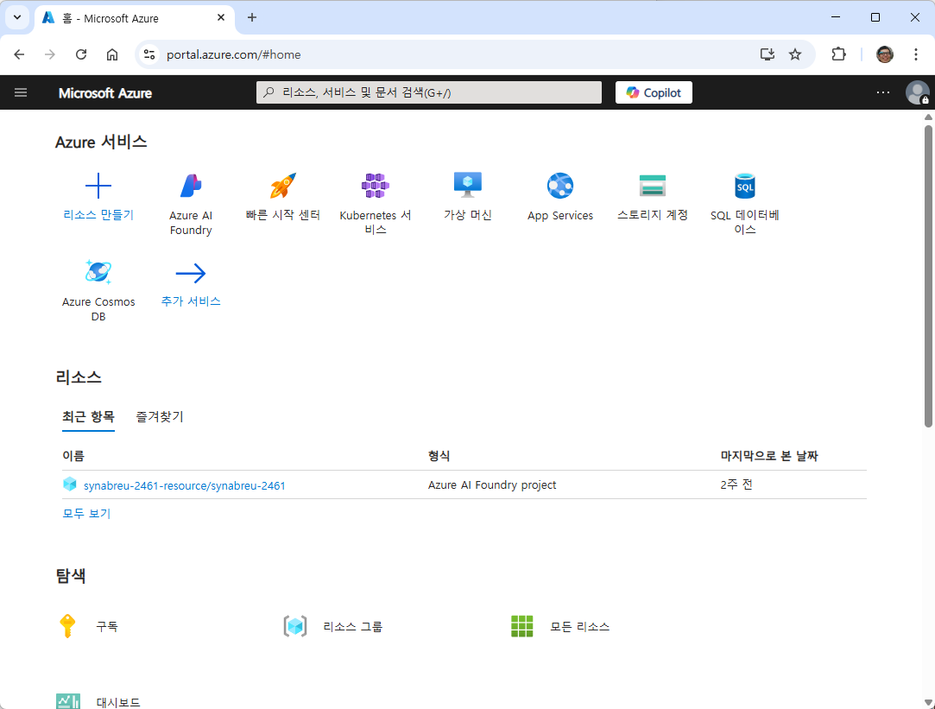Select the 최근 항목 tab
The width and height of the screenshot is (935, 709).
click(88, 417)
